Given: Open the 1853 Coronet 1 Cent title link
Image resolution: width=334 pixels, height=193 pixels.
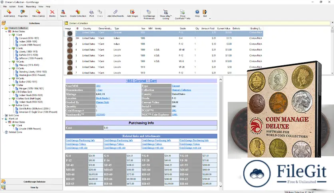Looking at the screenshot, I should pyautogui.click(x=141, y=81).
